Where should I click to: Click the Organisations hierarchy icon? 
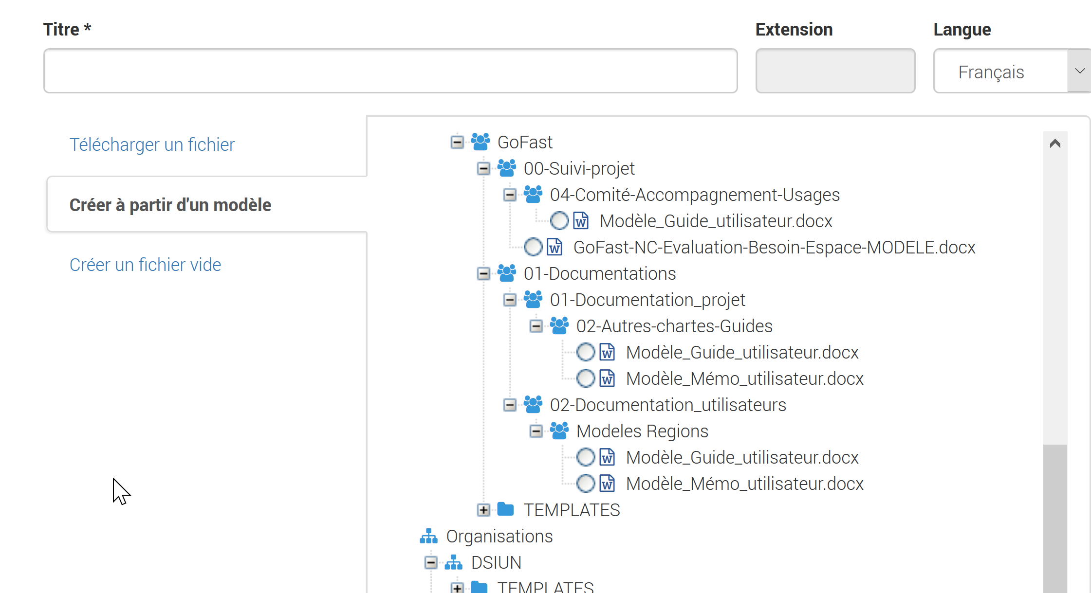tap(428, 536)
